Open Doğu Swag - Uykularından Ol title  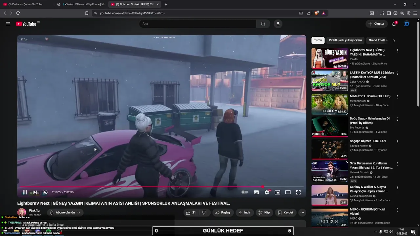point(370,121)
